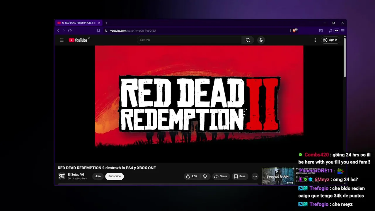
Task: Dislike the video with thumbs down
Action: point(205,176)
